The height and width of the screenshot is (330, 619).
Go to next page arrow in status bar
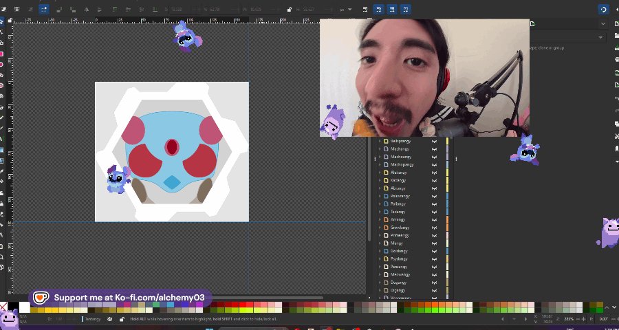pyautogui.click(x=525, y=319)
